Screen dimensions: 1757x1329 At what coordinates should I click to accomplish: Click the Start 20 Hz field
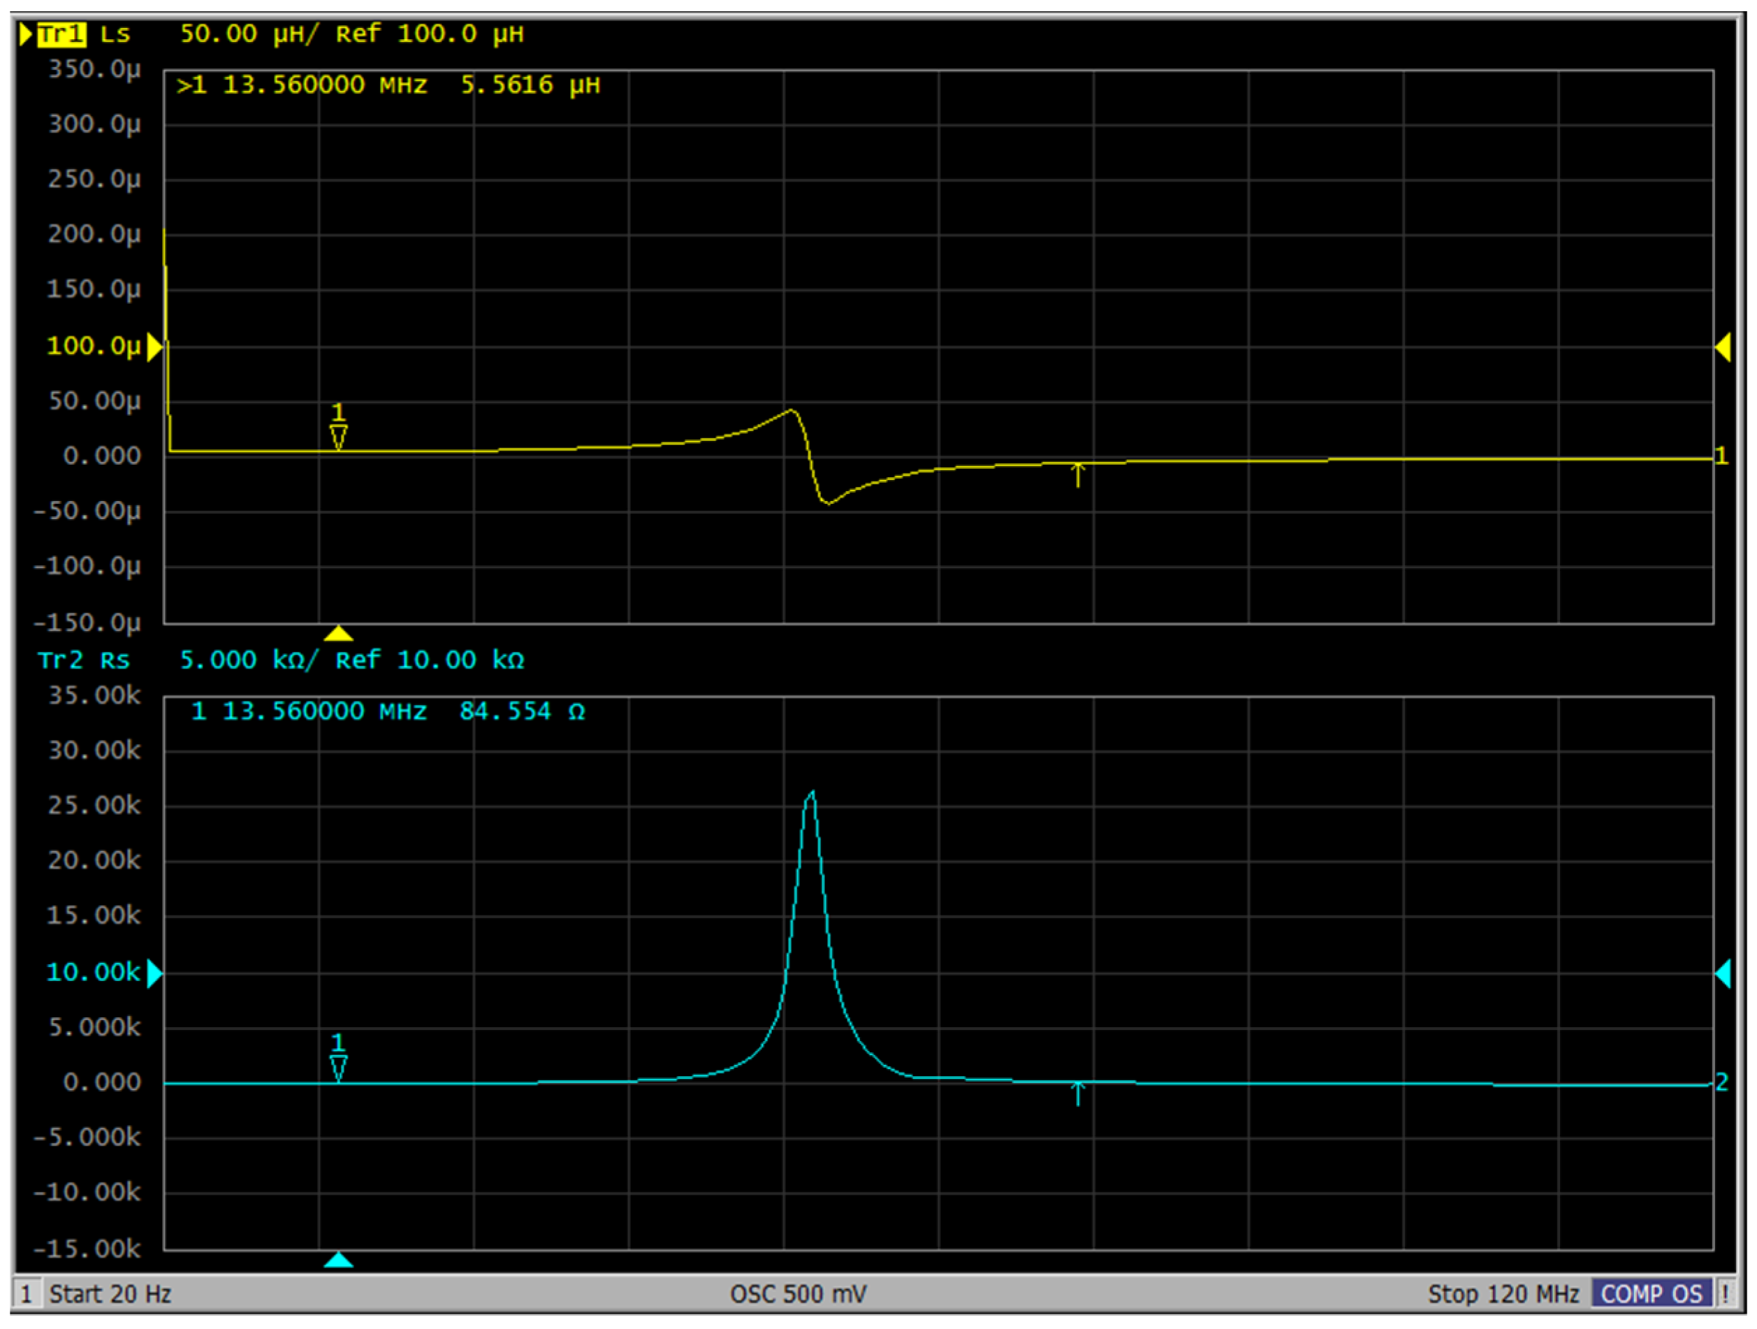pyautogui.click(x=110, y=1294)
